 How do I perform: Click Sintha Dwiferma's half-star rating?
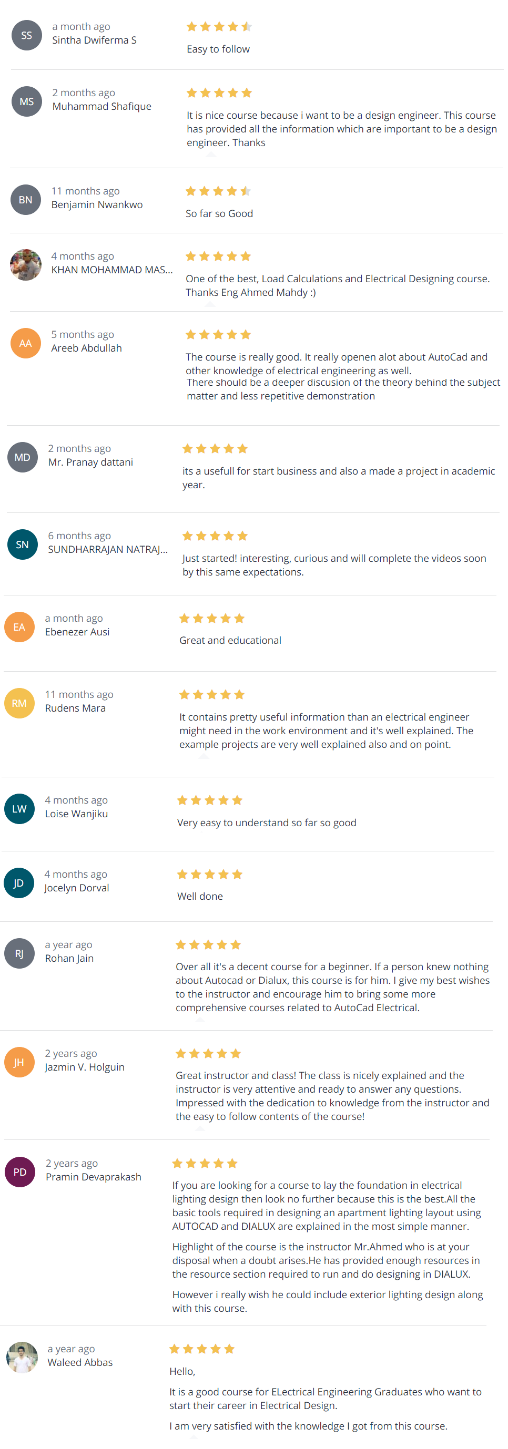pyautogui.click(x=219, y=27)
